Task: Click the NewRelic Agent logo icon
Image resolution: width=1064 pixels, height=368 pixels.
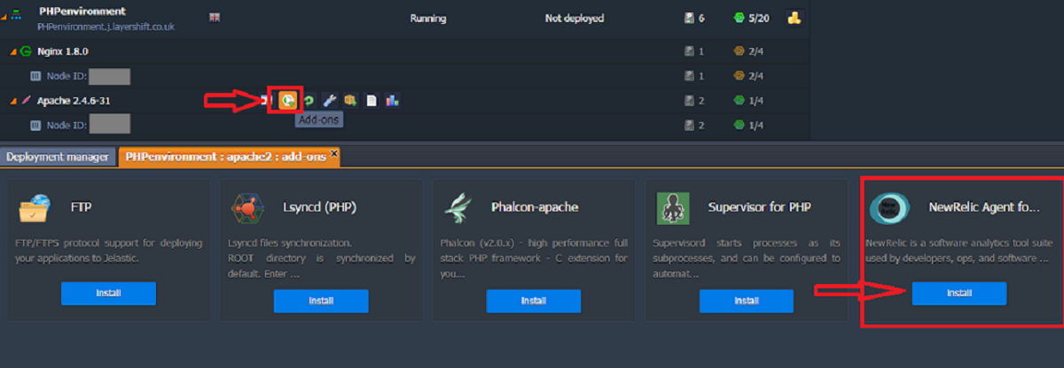Action: [889, 209]
